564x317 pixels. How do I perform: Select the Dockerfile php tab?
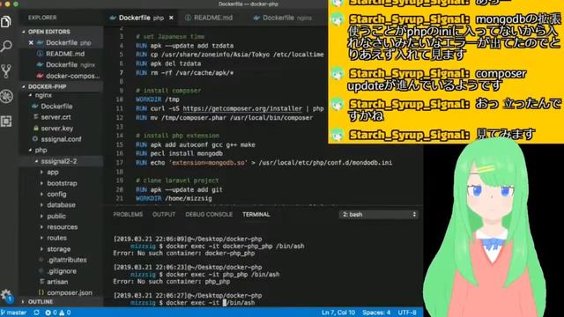pyautogui.click(x=141, y=18)
